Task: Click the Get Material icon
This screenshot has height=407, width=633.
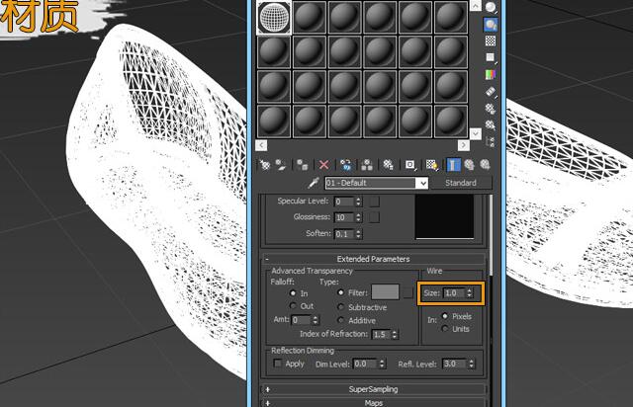Action: tap(264, 164)
